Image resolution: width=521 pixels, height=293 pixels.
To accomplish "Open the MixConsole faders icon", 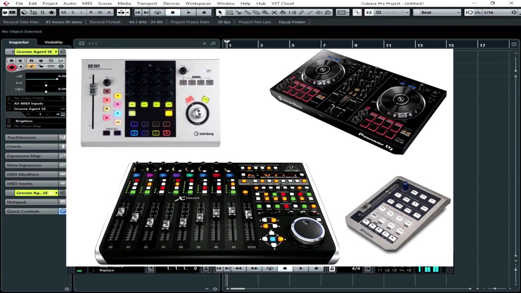I will coord(42,13).
